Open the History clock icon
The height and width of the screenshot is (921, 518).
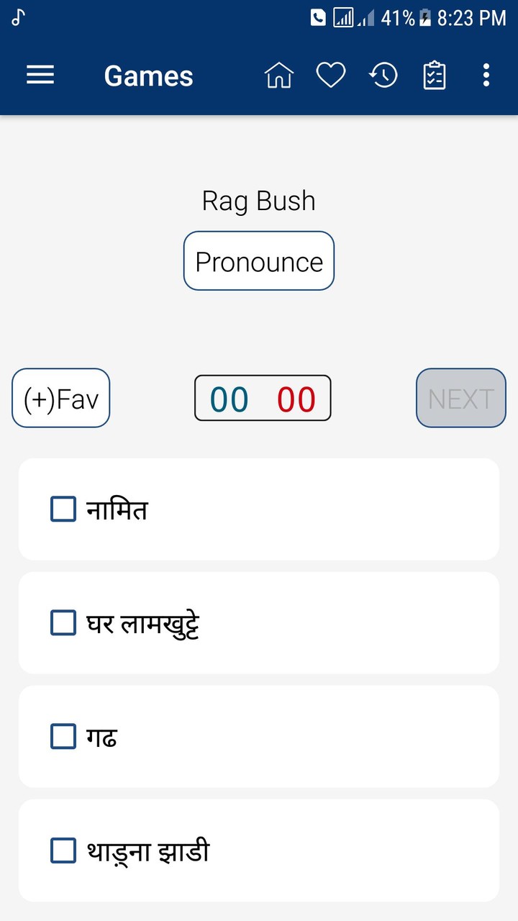pyautogui.click(x=383, y=75)
